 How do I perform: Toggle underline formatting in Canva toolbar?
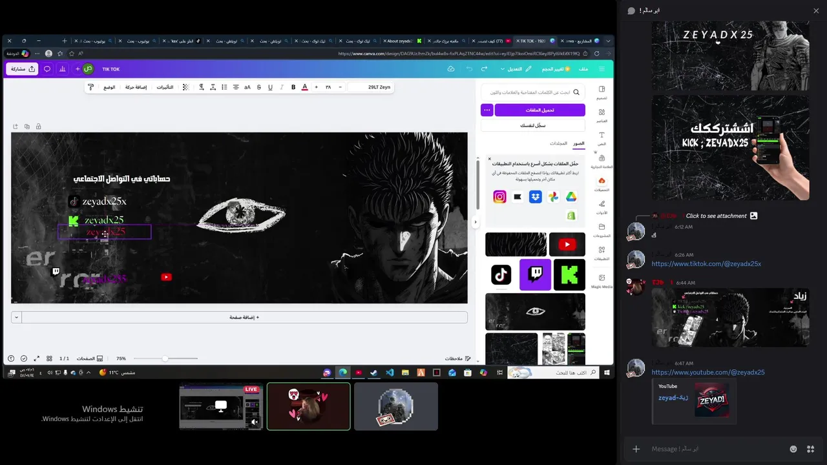[270, 87]
